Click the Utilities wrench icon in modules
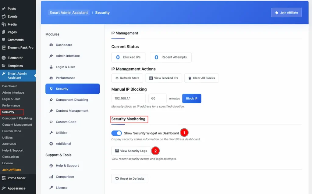Screen dimensions: 312x194 pos(51,133)
